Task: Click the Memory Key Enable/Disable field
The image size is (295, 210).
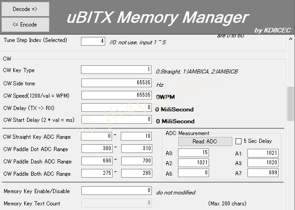Action: tap(117, 191)
